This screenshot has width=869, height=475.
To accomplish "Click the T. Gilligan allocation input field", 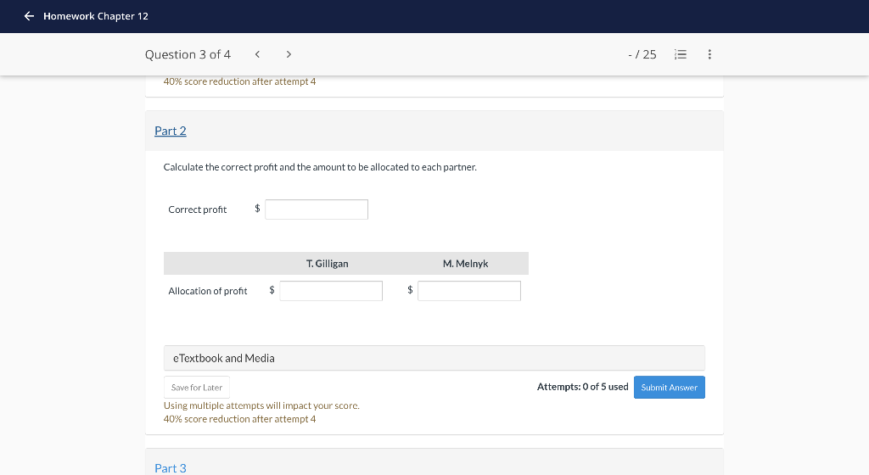I will point(331,291).
